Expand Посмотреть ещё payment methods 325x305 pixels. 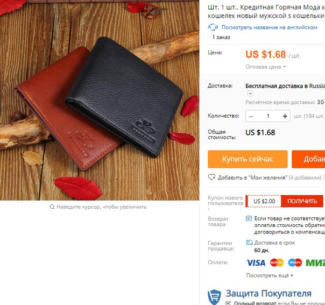pyautogui.click(x=270, y=275)
